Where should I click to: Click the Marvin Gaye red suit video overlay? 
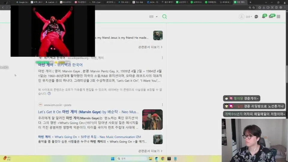tap(53, 31)
